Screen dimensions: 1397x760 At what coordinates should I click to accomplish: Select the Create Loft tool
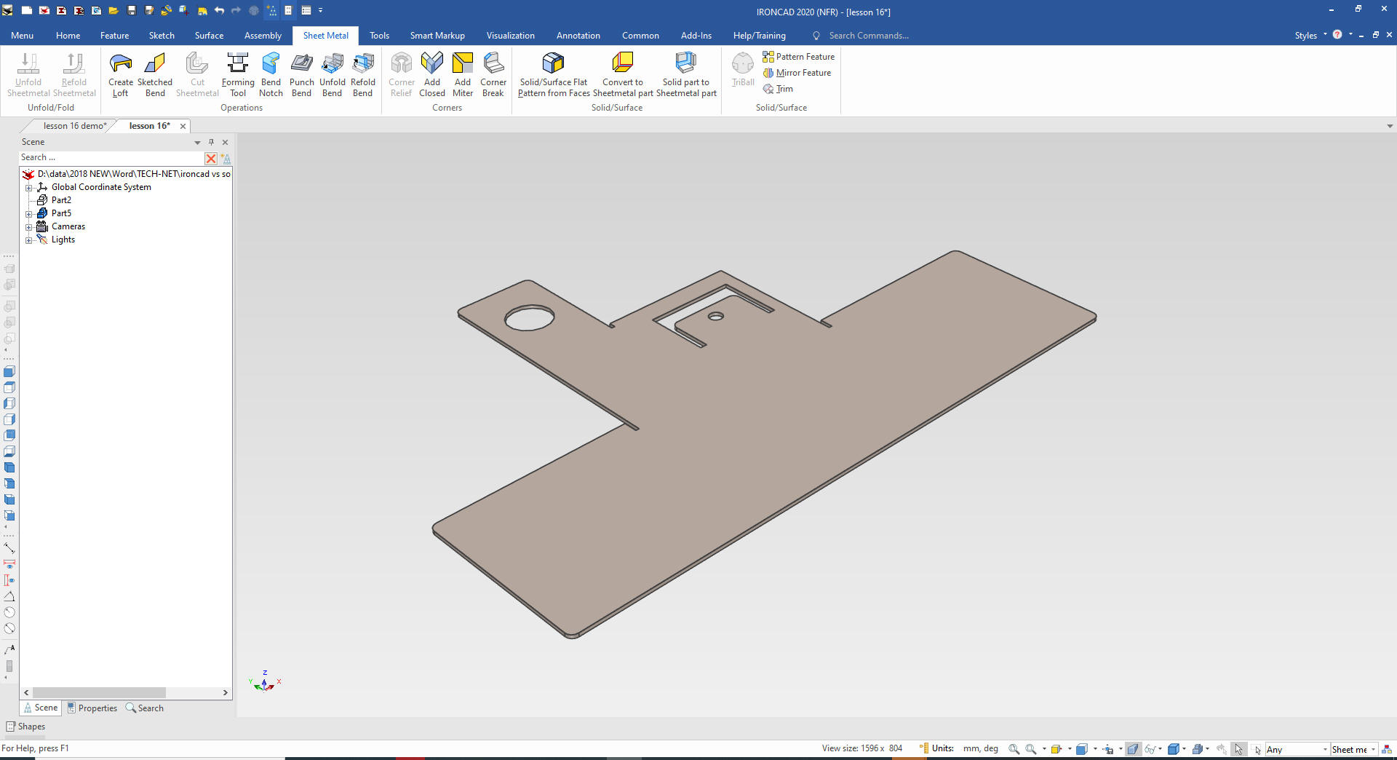120,75
